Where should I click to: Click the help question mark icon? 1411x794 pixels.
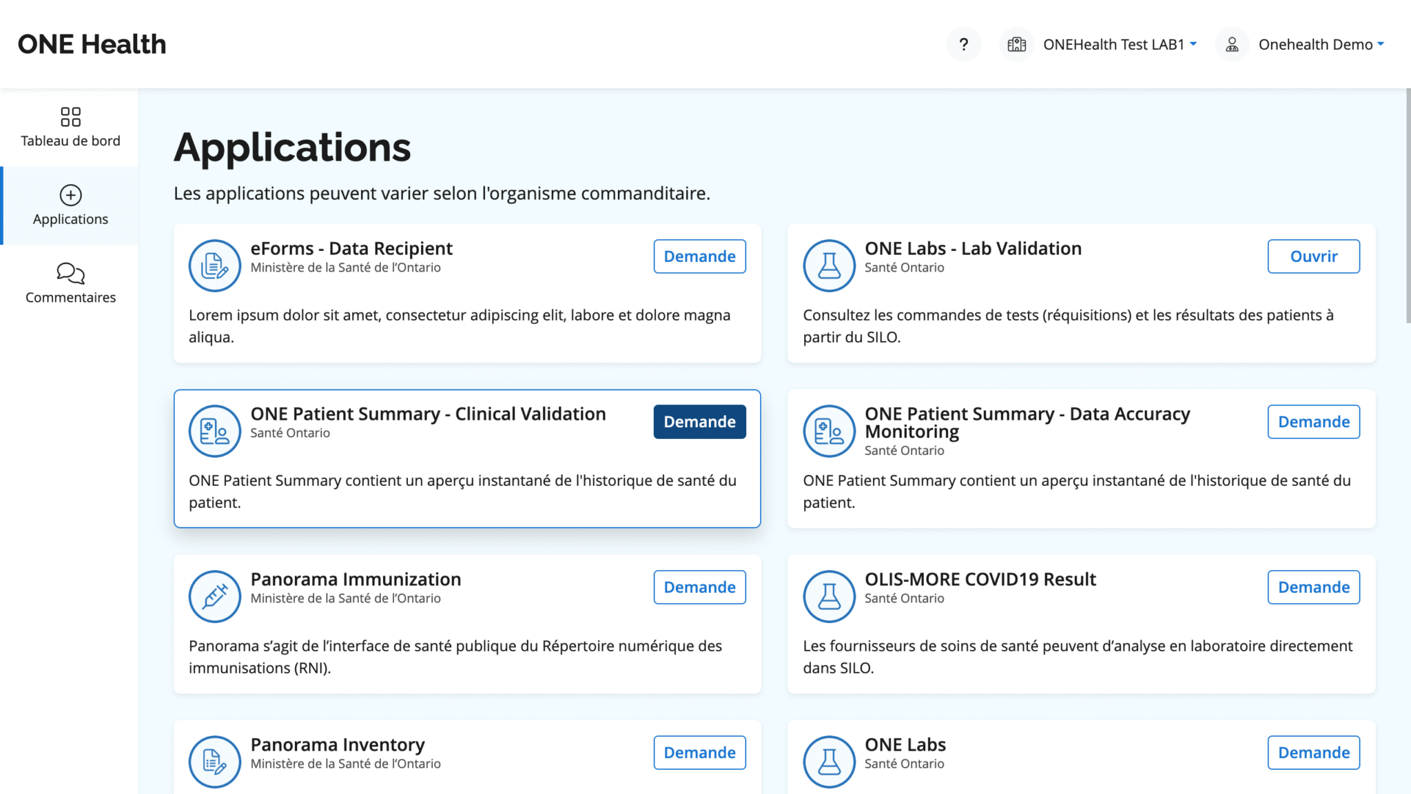(x=964, y=44)
